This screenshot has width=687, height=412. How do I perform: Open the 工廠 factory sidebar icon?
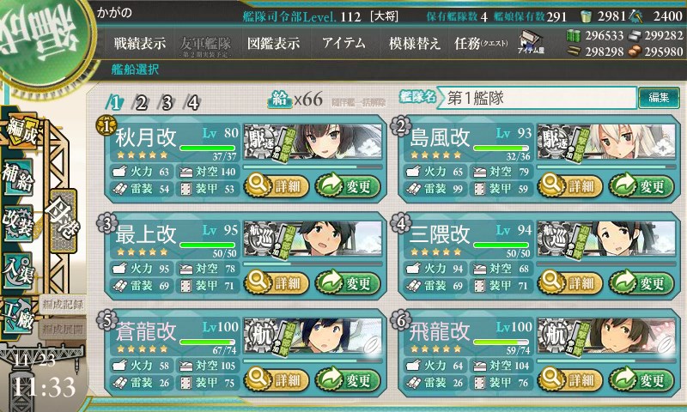pos(18,316)
